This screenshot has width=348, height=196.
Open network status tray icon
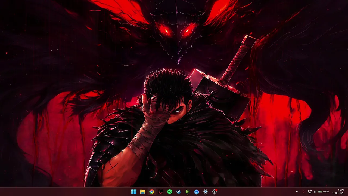tap(310, 192)
